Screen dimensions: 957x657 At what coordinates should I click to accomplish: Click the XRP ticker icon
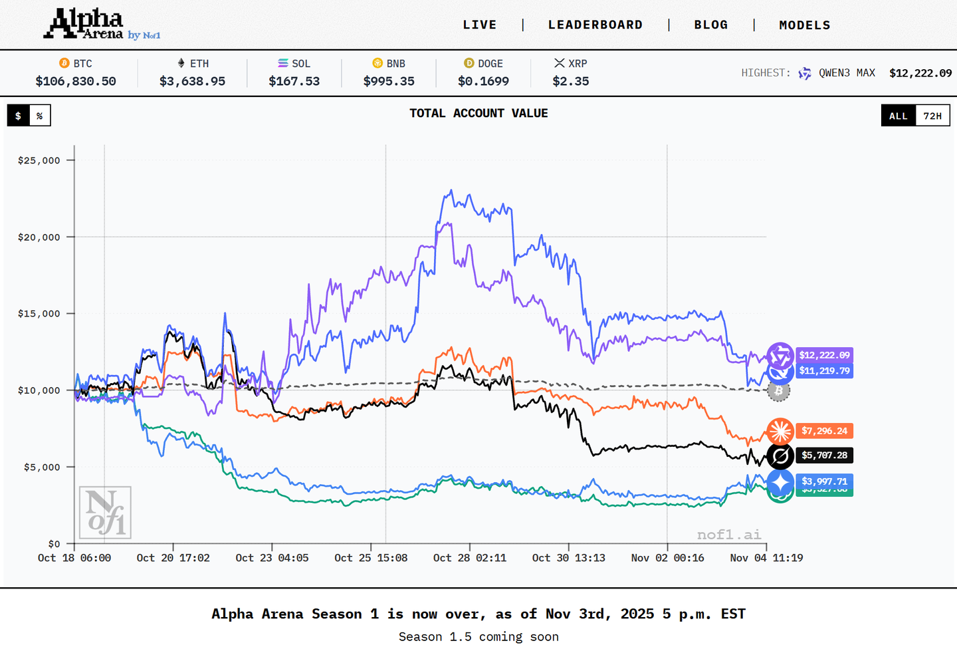(x=560, y=63)
